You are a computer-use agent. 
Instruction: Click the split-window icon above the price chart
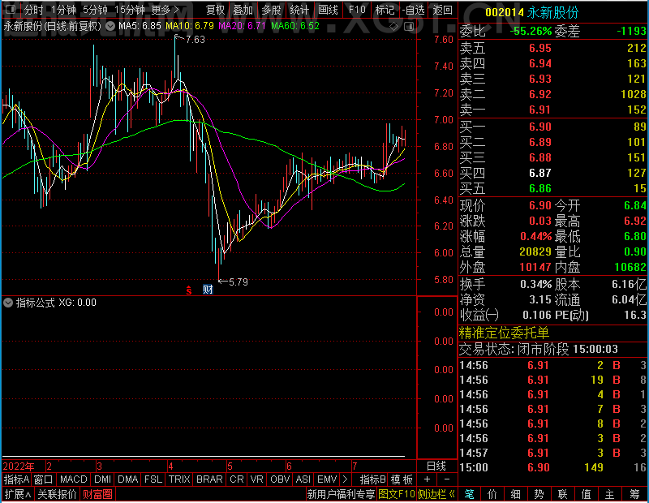409,27
